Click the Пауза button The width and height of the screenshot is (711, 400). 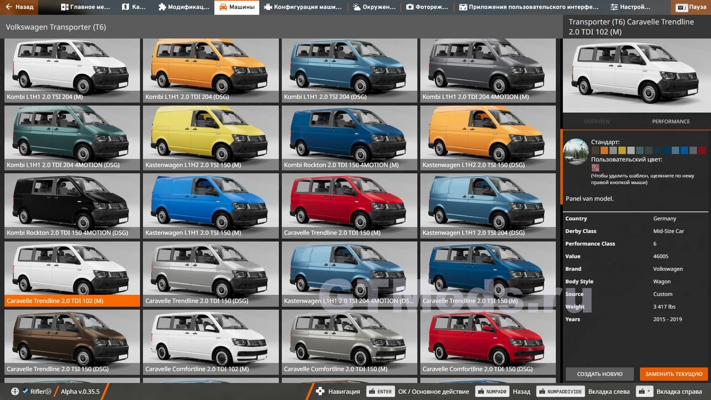[x=691, y=8]
